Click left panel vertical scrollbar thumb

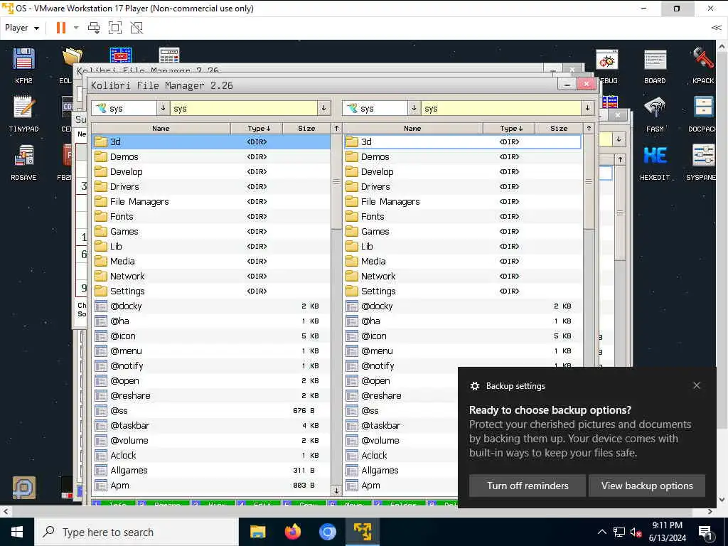click(x=336, y=182)
